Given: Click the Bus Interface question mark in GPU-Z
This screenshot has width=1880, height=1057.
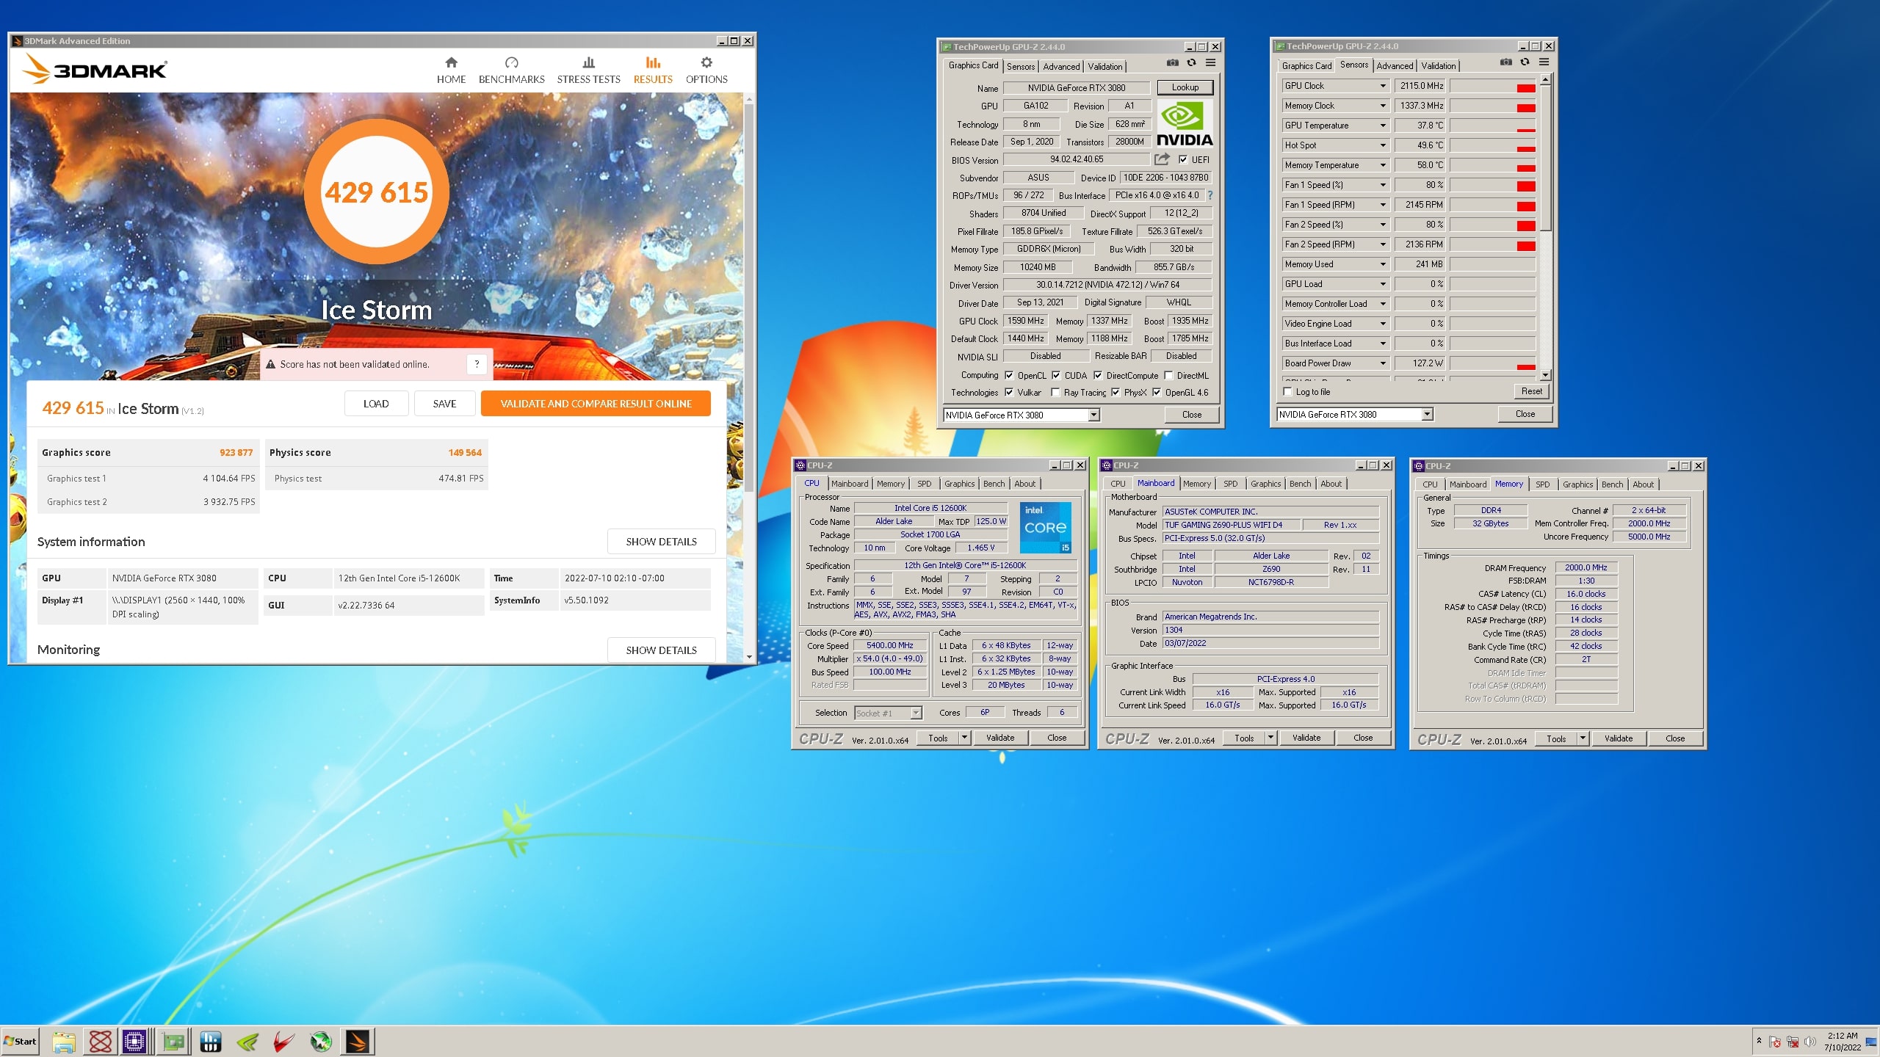Looking at the screenshot, I should [x=1210, y=195].
